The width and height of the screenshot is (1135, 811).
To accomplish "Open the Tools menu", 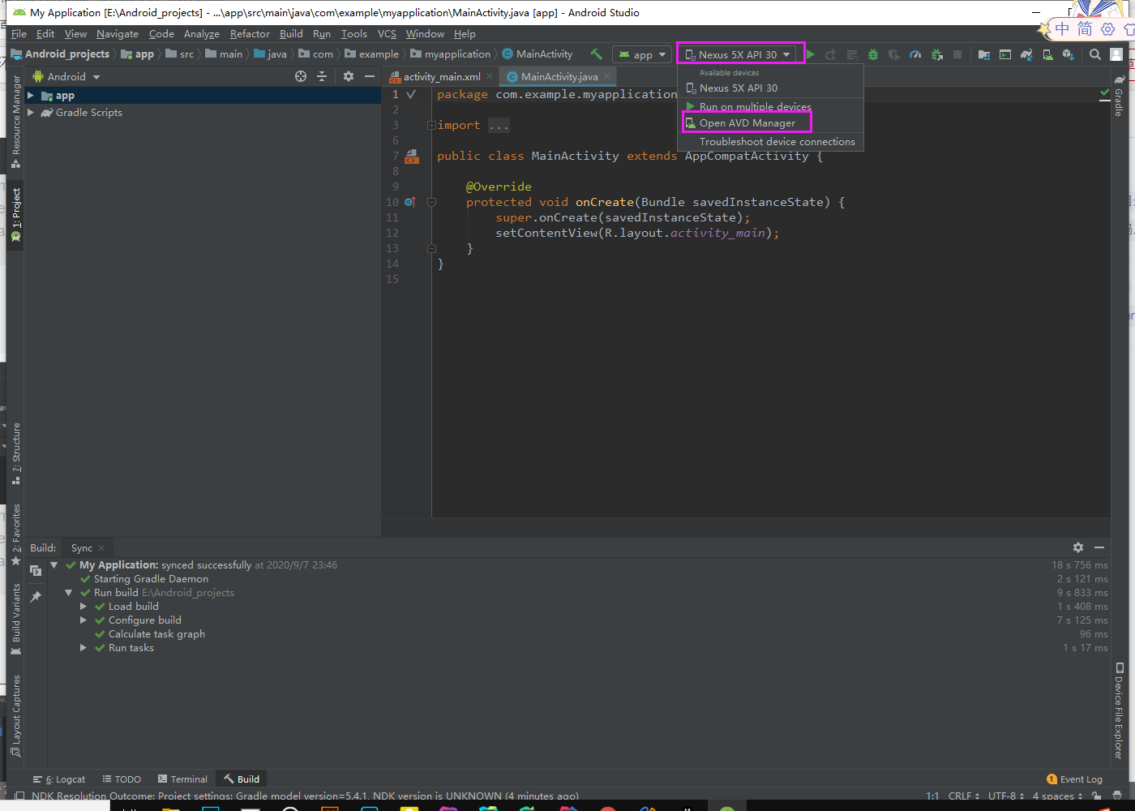I will tap(353, 34).
